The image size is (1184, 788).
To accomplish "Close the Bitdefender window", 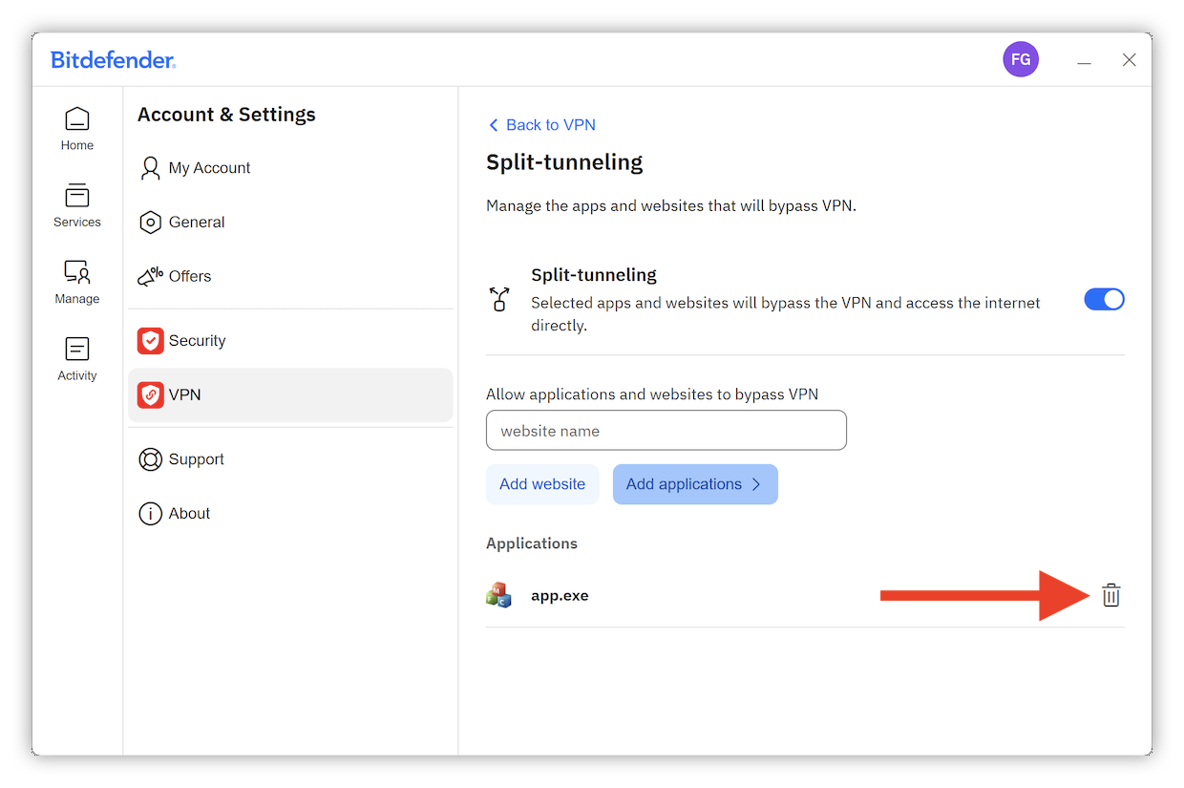I will (x=1130, y=60).
